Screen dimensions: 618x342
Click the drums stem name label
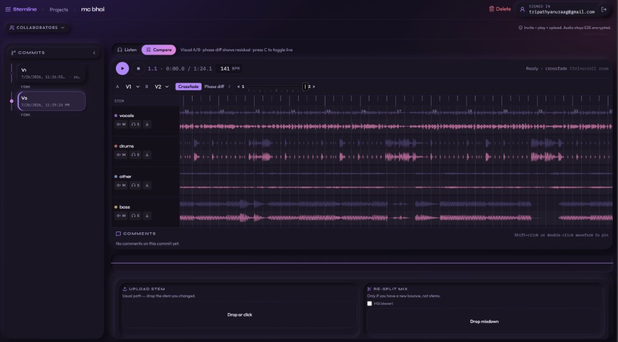pyautogui.click(x=127, y=146)
